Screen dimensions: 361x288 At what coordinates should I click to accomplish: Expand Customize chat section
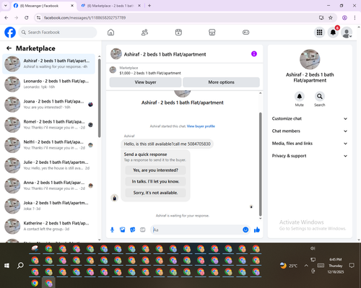coord(310,118)
